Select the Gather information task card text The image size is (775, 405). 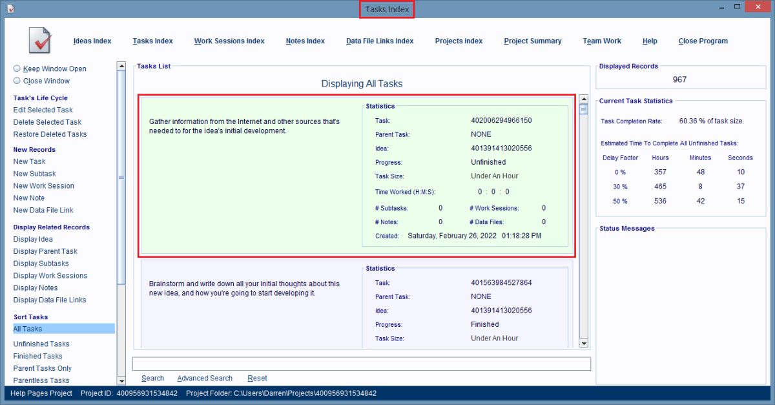click(x=244, y=126)
